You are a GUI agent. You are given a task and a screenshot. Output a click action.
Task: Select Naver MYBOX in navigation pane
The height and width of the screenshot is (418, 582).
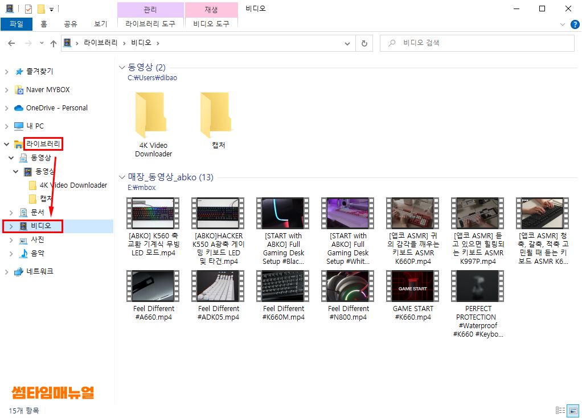pos(48,90)
